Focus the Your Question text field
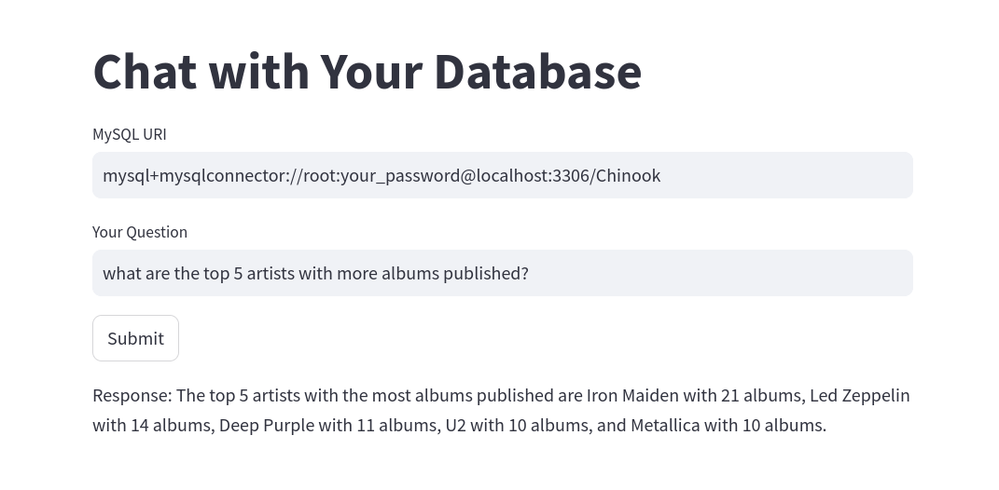The width and height of the screenshot is (999, 490). (x=503, y=273)
